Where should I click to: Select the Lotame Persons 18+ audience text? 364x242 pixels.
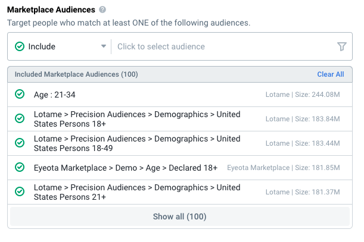[137, 119]
